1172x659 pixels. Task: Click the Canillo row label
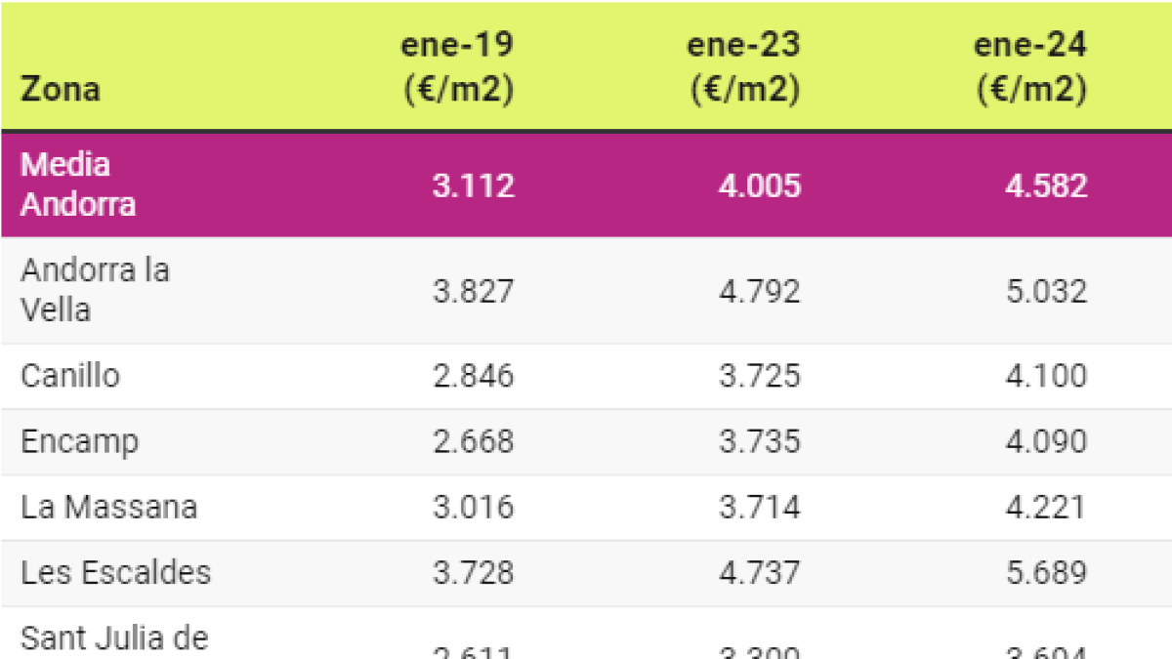[70, 376]
